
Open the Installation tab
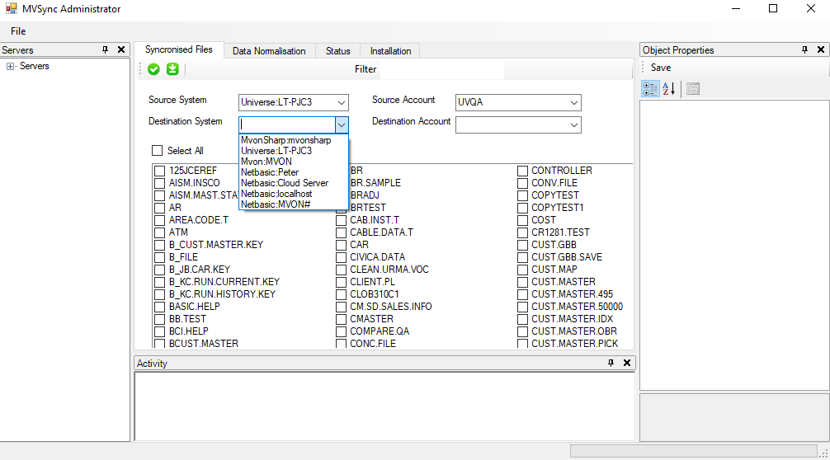[x=390, y=51]
